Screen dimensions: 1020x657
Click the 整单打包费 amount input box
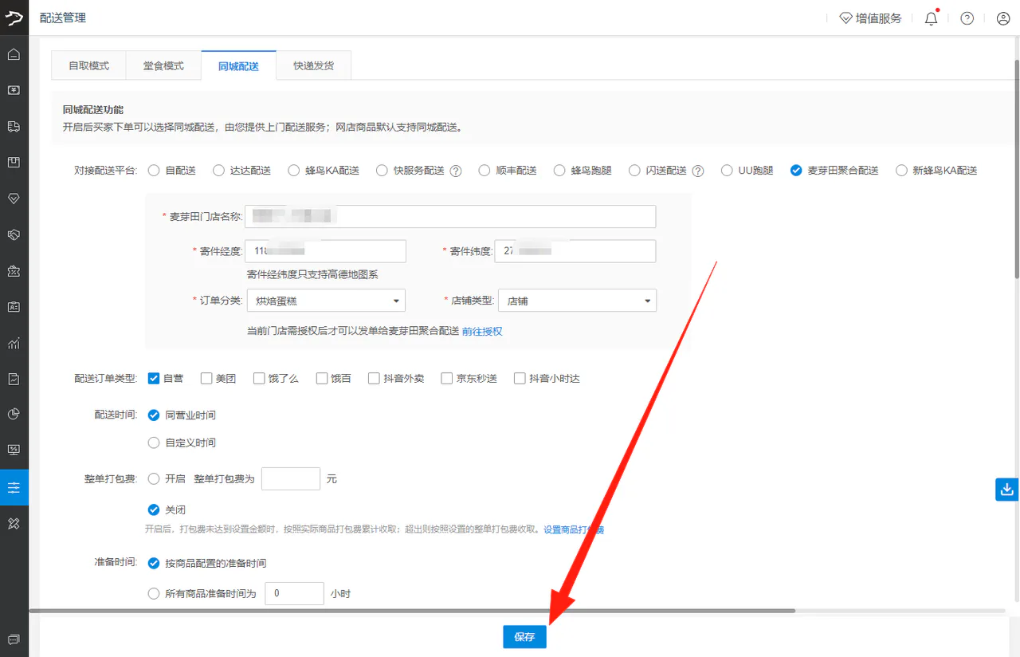tap(291, 478)
